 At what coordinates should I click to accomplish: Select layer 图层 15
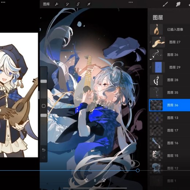[170, 156]
